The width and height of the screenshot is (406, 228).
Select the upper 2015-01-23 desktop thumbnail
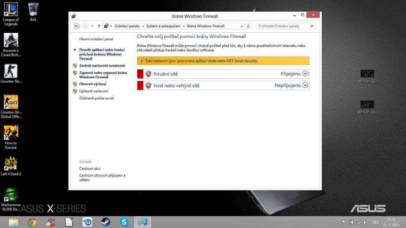[367, 77]
